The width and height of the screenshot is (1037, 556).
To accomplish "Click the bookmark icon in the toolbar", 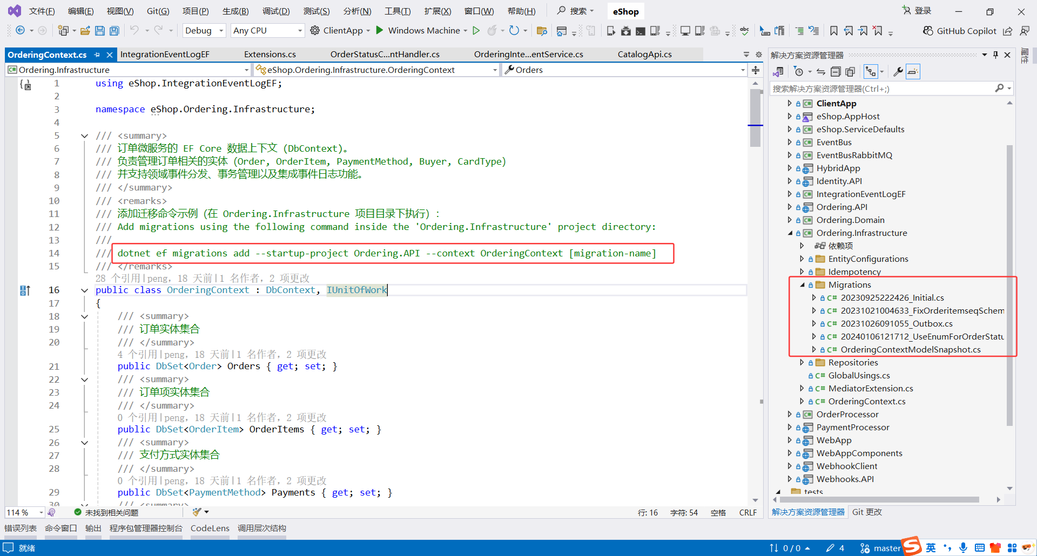I will point(834,31).
